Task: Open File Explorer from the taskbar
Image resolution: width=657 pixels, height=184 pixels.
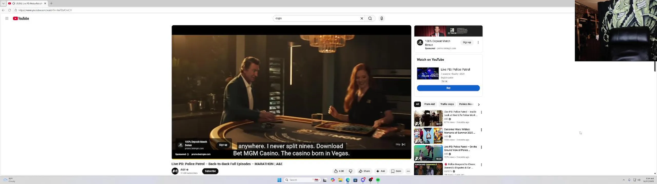Action: [x=340, y=180]
